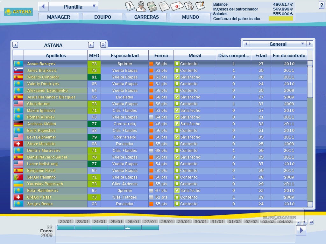326x244 pixels.
Task: Sort riders by the Apellidos column
Action: coord(56,55)
